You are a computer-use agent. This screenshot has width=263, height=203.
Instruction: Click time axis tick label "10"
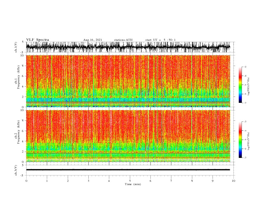(233, 181)
